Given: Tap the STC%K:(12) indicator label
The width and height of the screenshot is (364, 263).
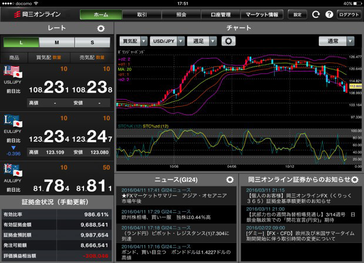Looking at the screenshot, I should pos(130,126).
